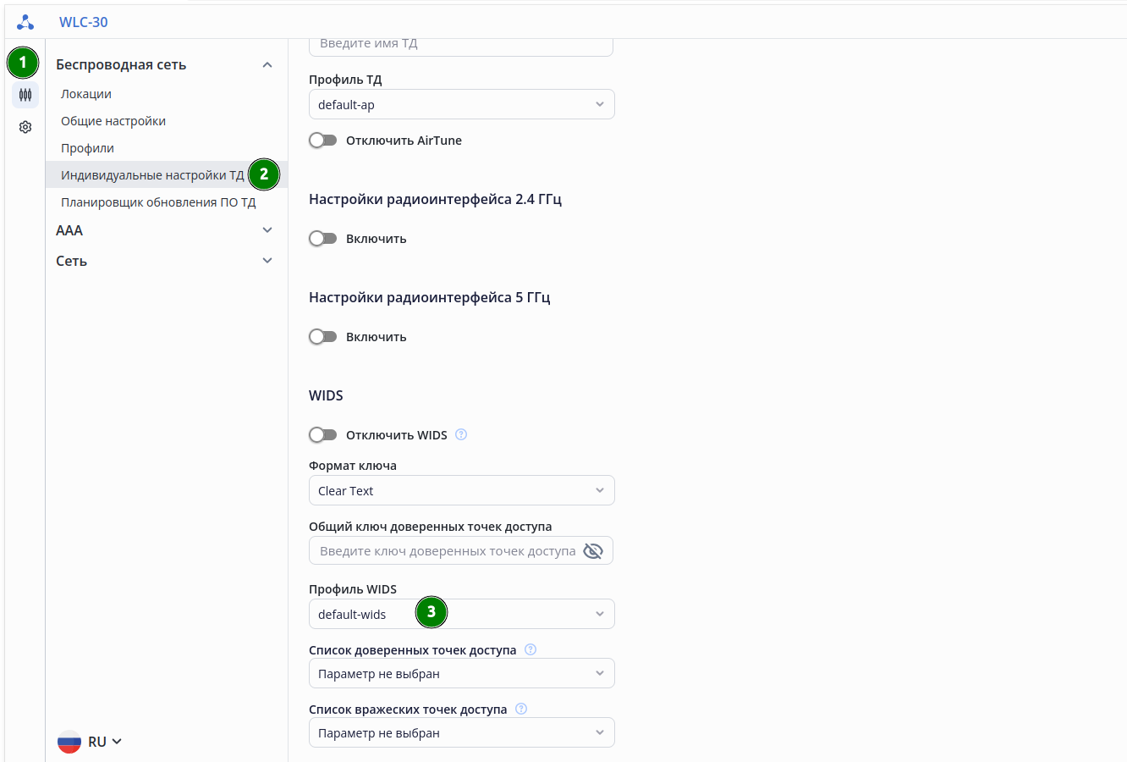Open the Профиль ТД dropdown
Screen dimensions: 1127x762
tap(461, 105)
